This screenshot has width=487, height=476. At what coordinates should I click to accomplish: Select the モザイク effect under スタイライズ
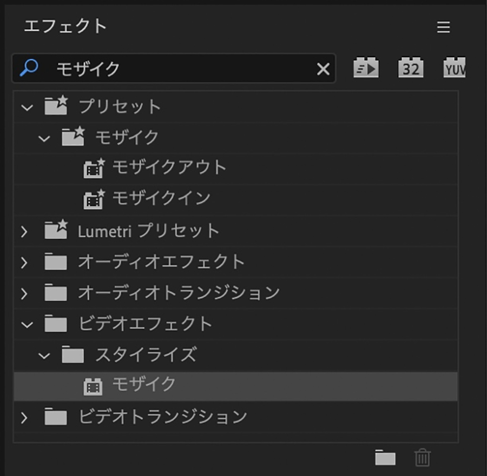pos(143,385)
